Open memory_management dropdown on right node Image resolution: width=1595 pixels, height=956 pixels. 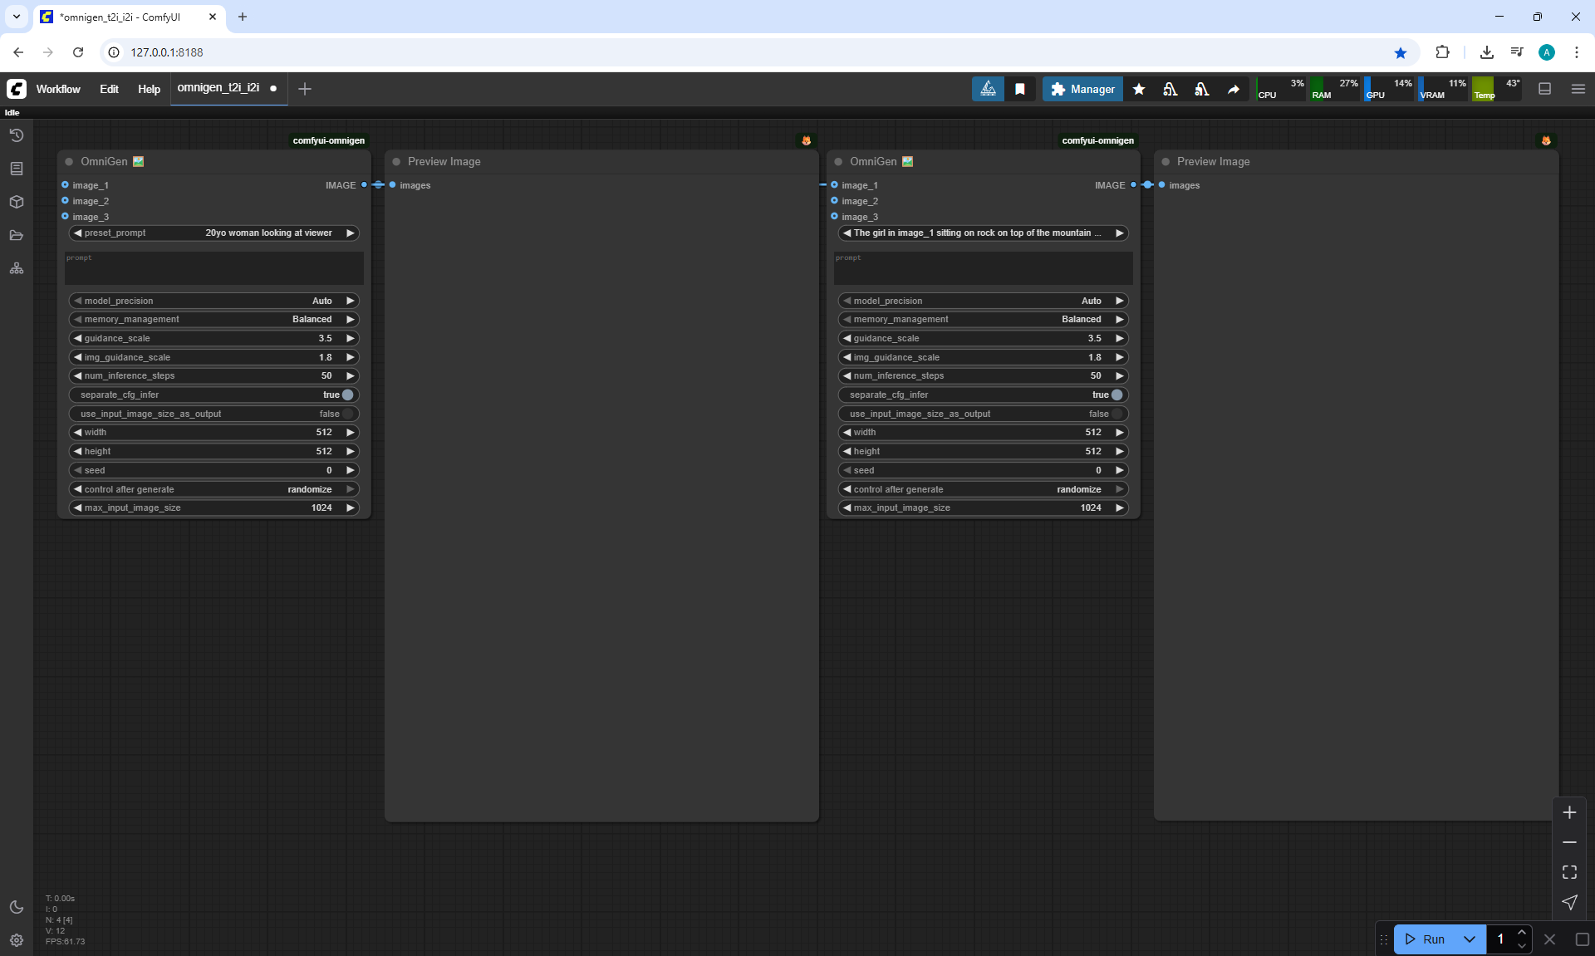pos(983,320)
